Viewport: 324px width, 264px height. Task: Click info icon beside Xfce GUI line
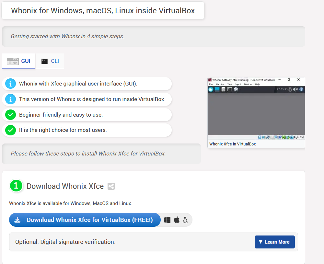coord(11,84)
